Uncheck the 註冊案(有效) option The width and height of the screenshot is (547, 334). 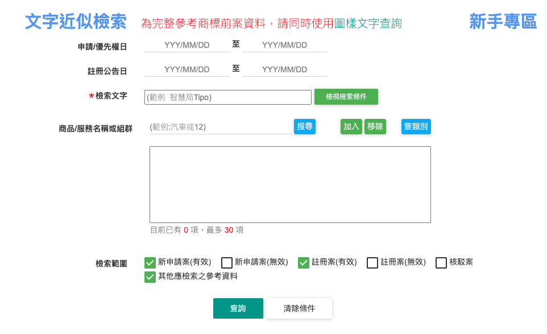(302, 262)
